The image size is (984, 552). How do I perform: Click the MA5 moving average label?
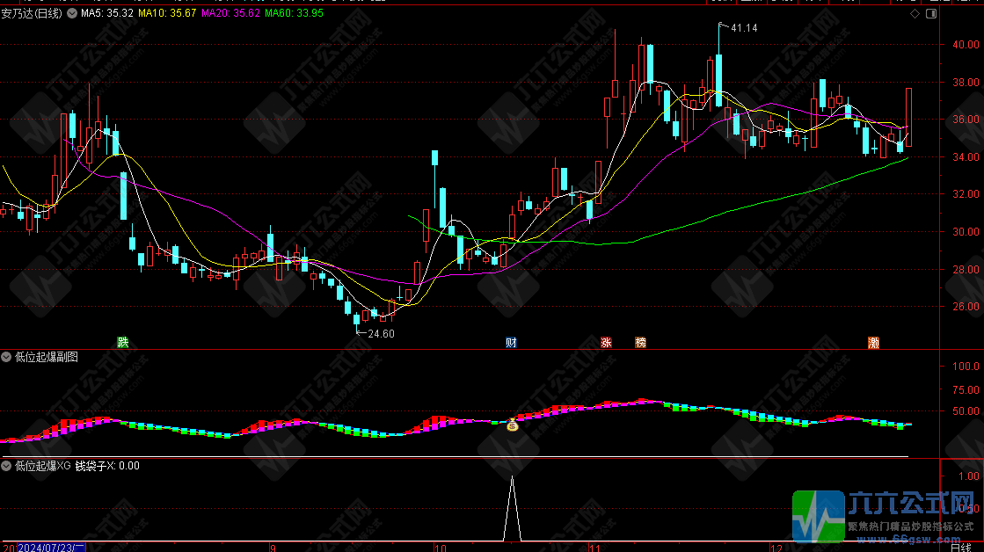click(106, 14)
